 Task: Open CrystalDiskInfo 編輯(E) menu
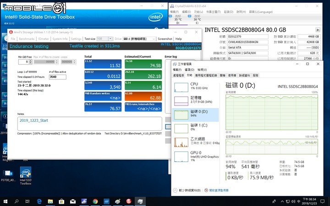click(x=186, y=12)
